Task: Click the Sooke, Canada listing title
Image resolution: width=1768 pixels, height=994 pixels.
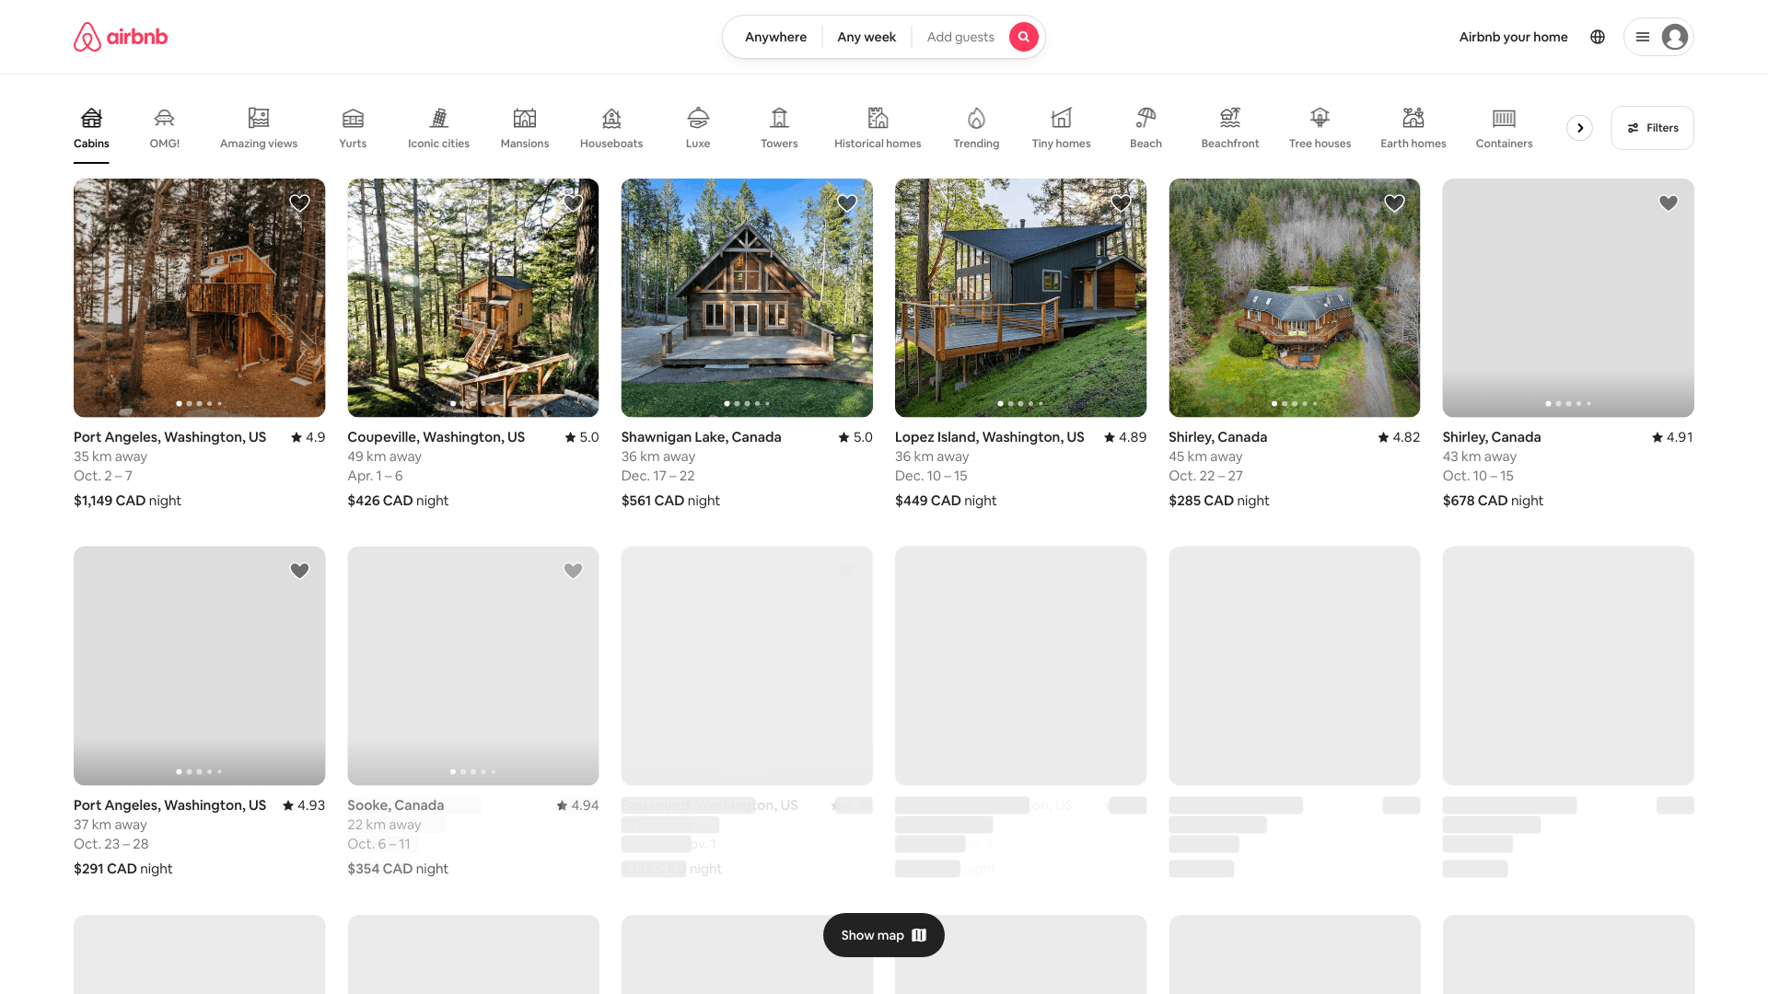Action: [x=395, y=805]
